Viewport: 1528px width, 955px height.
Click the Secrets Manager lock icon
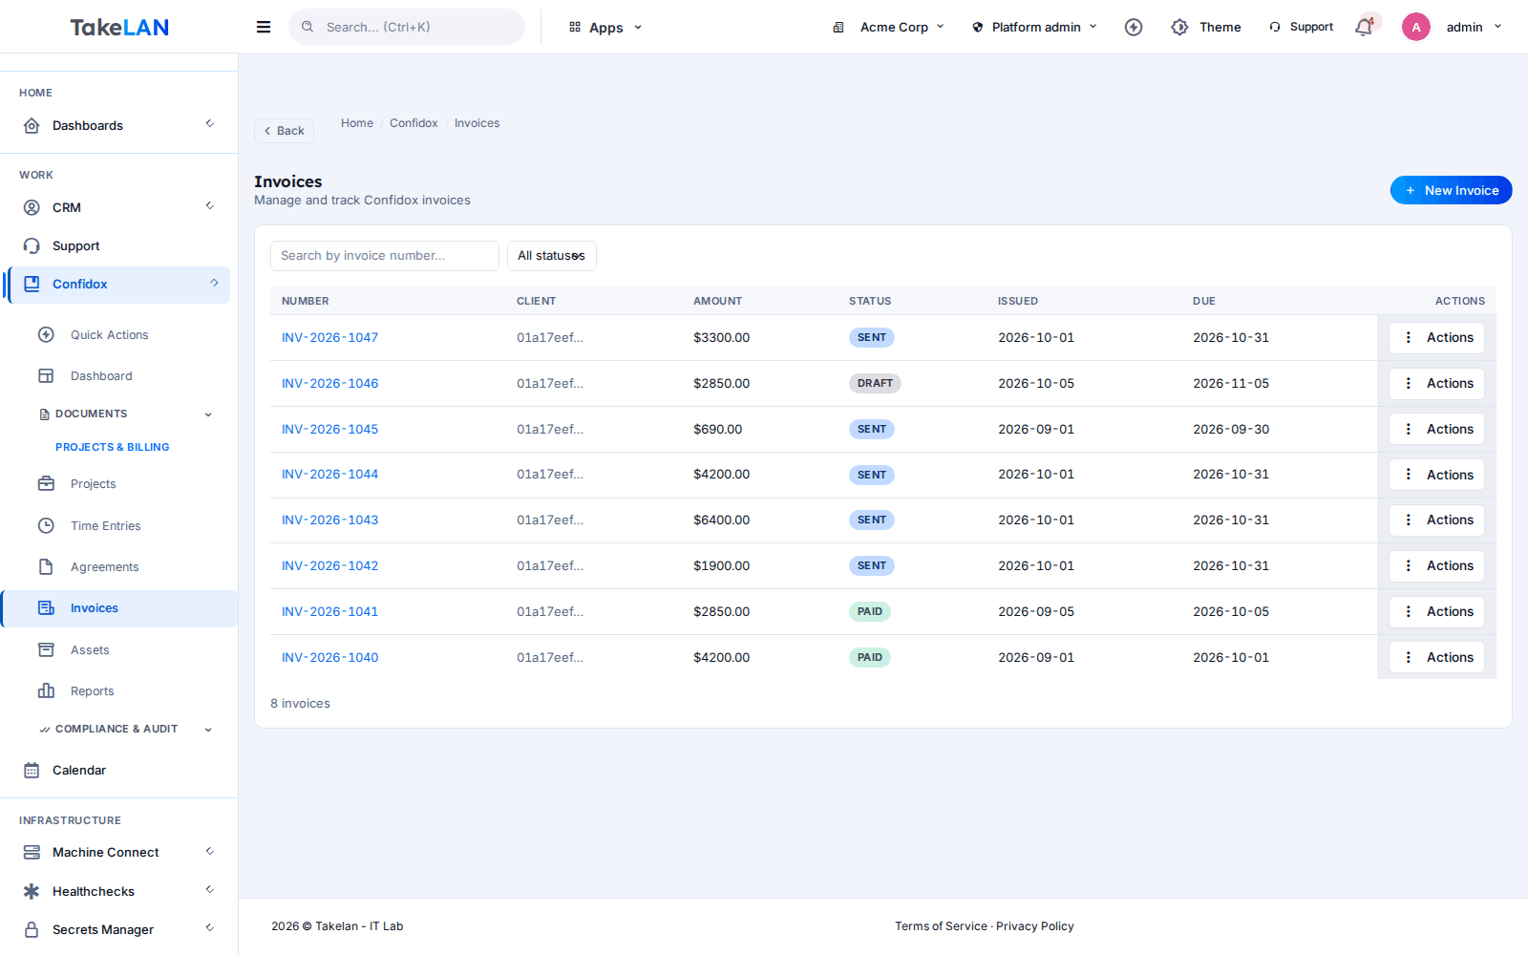click(32, 929)
